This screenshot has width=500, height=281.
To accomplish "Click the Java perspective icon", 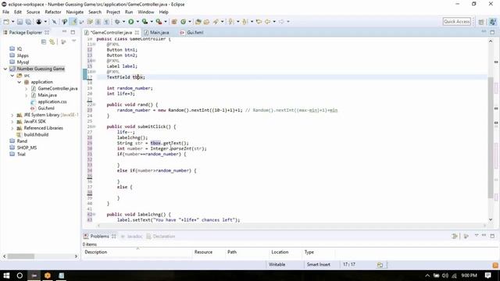I will pyautogui.click(x=493, y=22).
